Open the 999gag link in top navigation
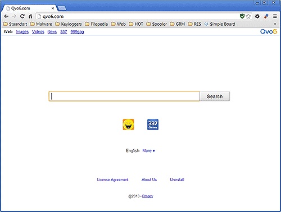The image size is (281, 212). pyautogui.click(x=77, y=32)
